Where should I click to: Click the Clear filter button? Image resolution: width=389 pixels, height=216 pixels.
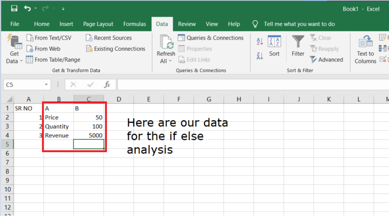tap(321, 38)
